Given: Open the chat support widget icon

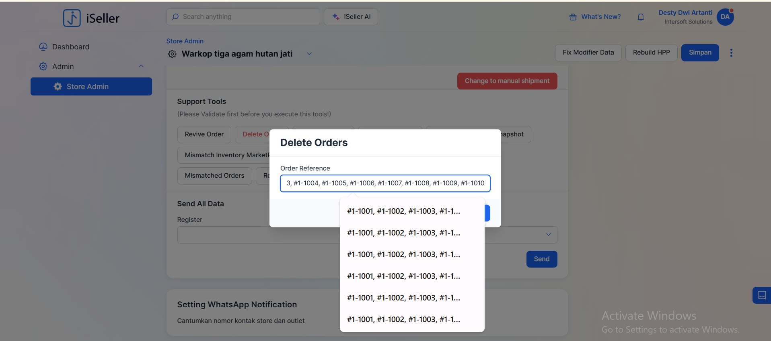Looking at the screenshot, I should coord(761,295).
